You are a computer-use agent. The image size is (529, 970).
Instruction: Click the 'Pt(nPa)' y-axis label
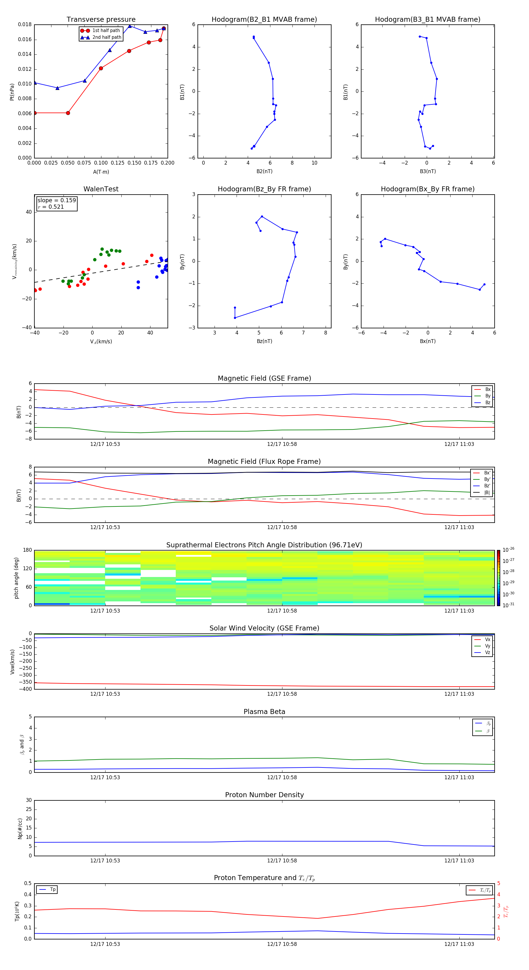pos(12,92)
